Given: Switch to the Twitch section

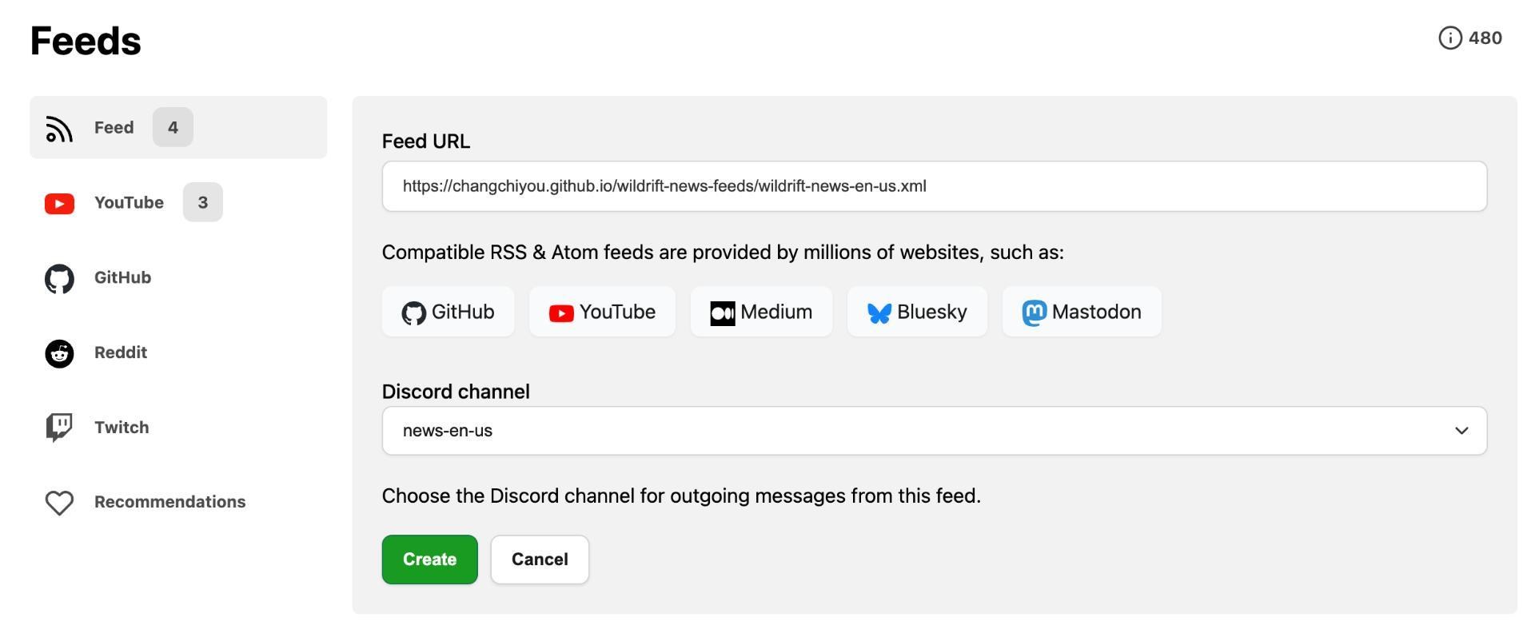Looking at the screenshot, I should (122, 428).
